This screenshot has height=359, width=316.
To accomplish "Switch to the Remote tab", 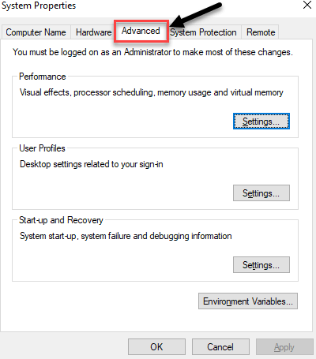I will 261,32.
